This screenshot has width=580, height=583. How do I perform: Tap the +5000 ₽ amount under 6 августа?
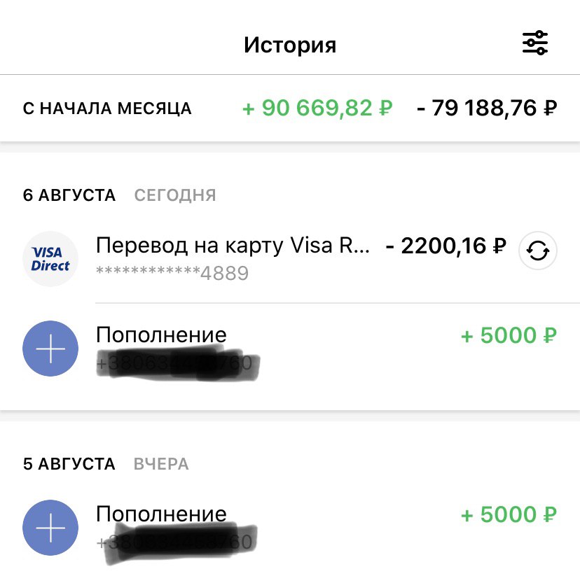pos(509,336)
